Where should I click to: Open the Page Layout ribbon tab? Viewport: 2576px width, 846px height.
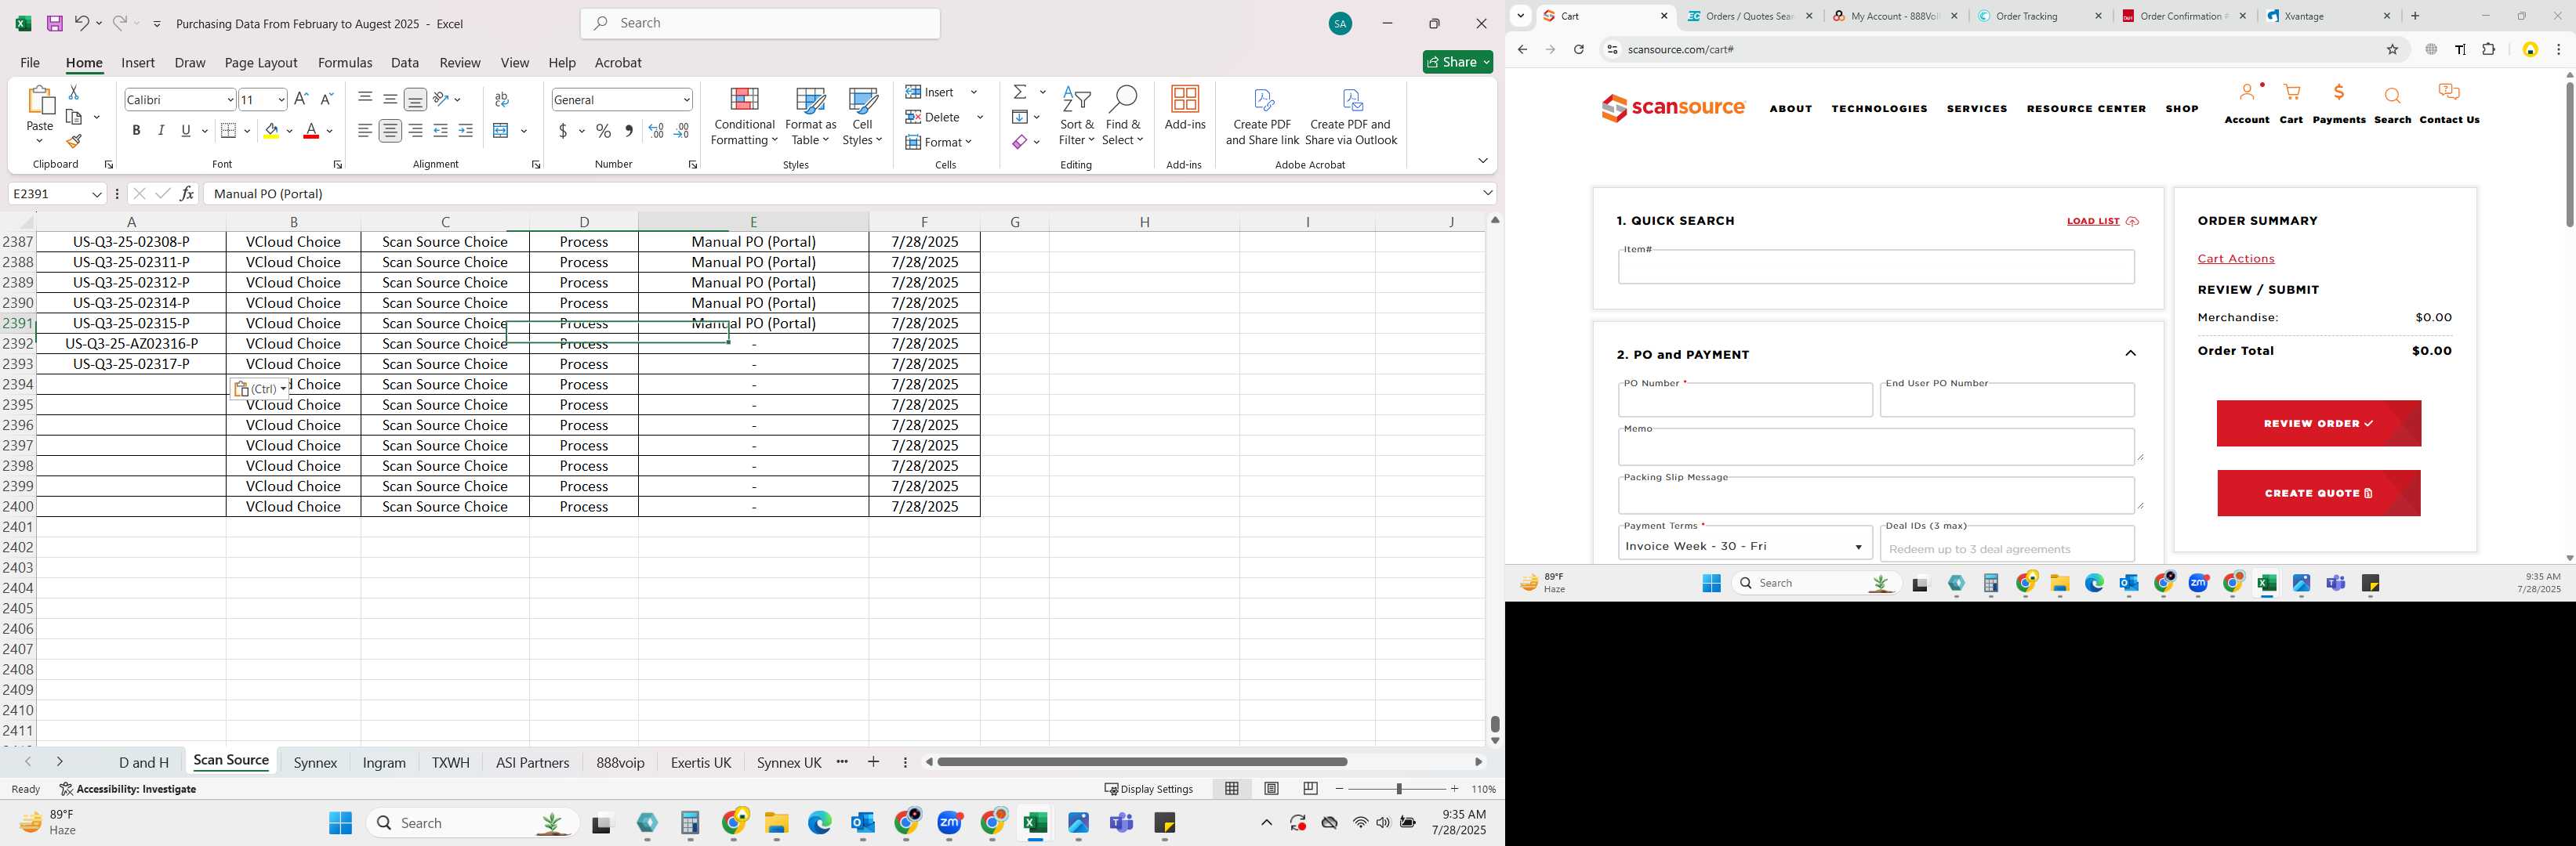pos(261,62)
